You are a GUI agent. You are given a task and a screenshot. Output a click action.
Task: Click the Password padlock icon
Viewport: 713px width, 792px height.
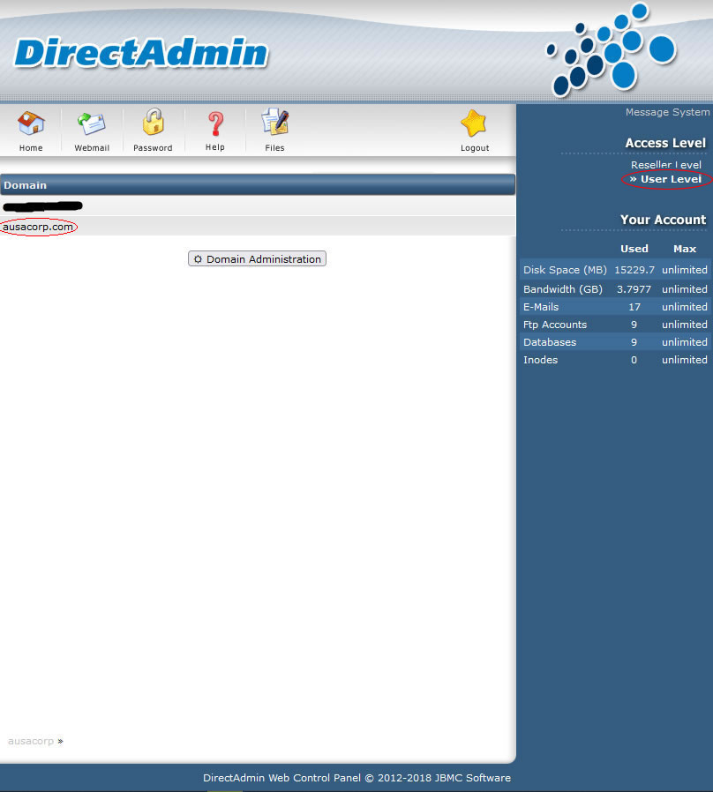[153, 124]
